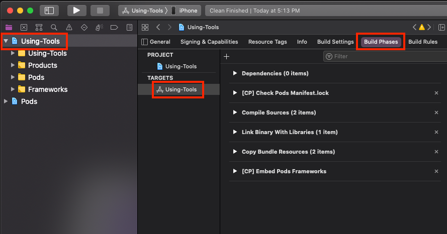Expand [CP] Check Pods Manifest.lock phase
This screenshot has height=234, width=447.
click(x=235, y=93)
